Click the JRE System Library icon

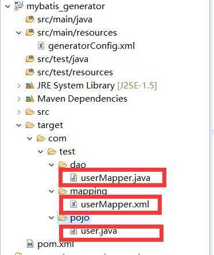(x=30, y=86)
